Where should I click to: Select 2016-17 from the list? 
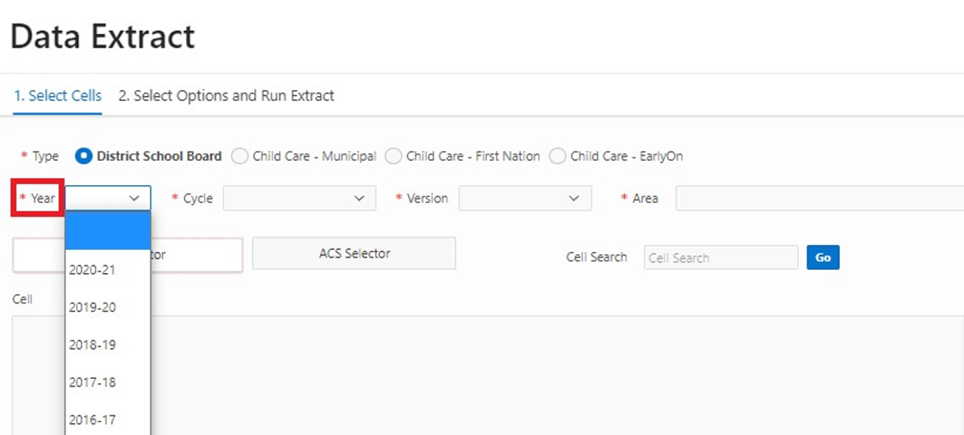point(93,420)
